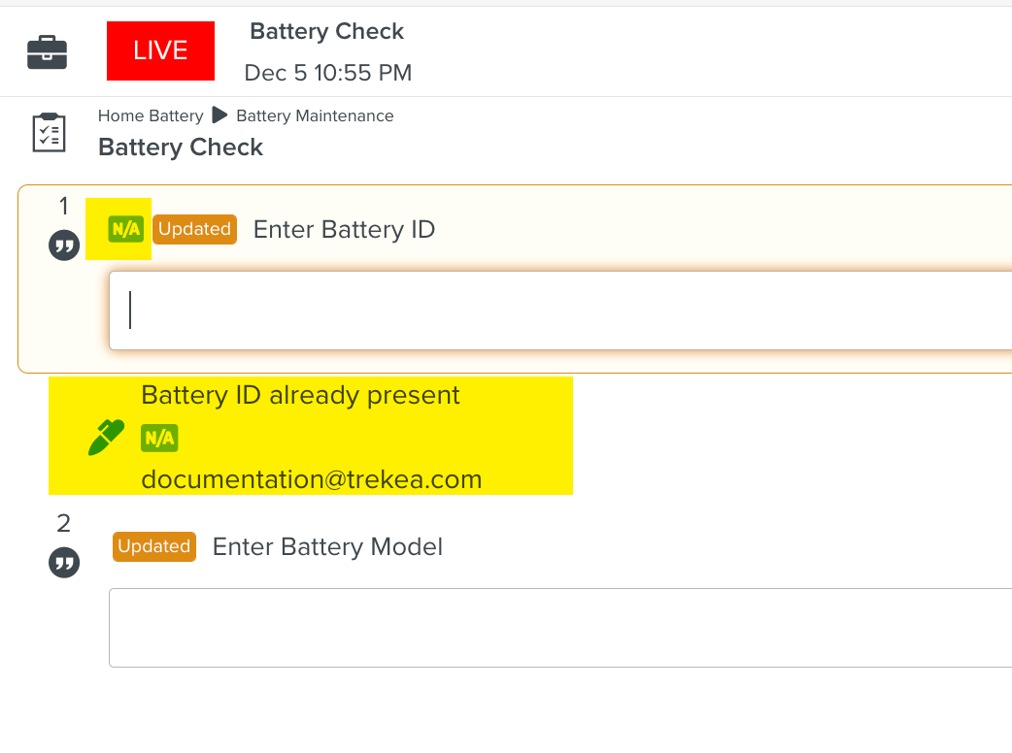1012x753 pixels.
Task: Click the Updated badge on step 2
Action: click(x=153, y=546)
